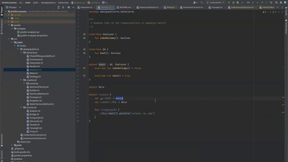
Task: Open Project panel options gear
Action: (x=69, y=7)
